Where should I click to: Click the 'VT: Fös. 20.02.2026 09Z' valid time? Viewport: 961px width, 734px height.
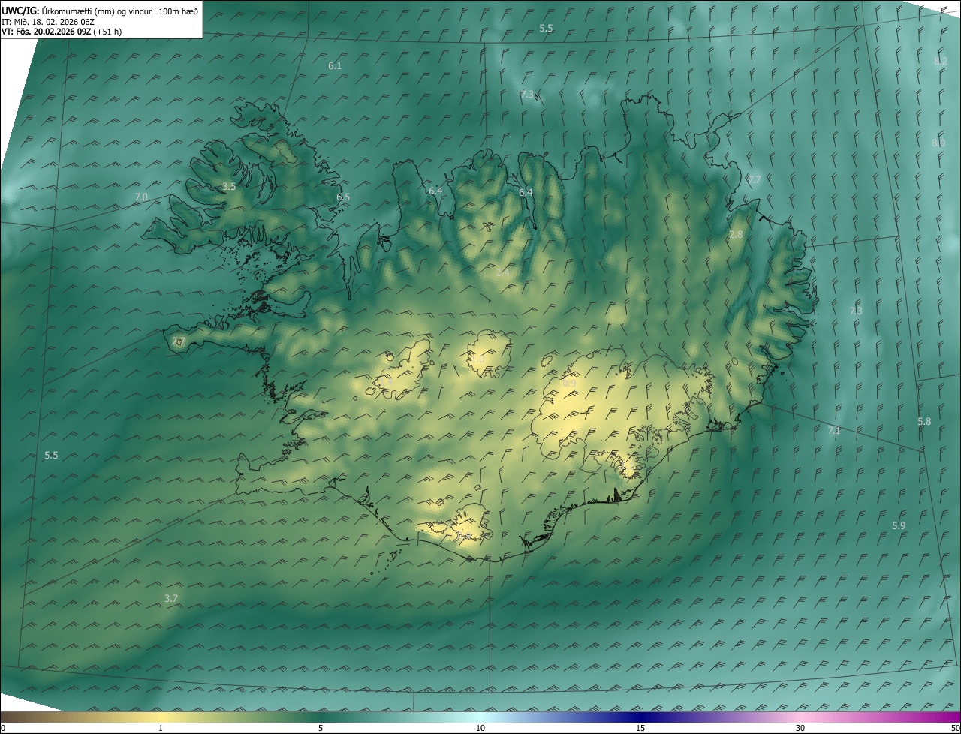[x=47, y=32]
